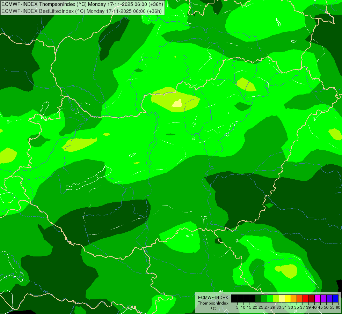Viewport: 342px width, 314px height.
Task: Click the legend tick value 29
Action: [x=272, y=307]
